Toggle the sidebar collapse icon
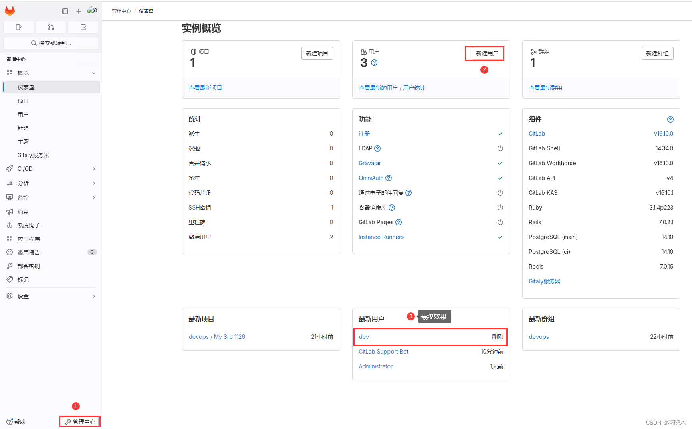 coord(65,11)
